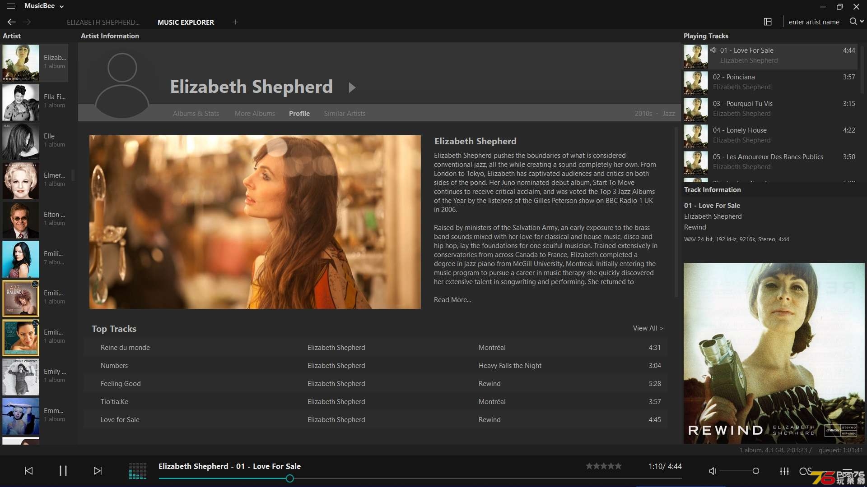867x487 pixels.
Task: Open the Albums & Stats tab
Action: click(196, 114)
